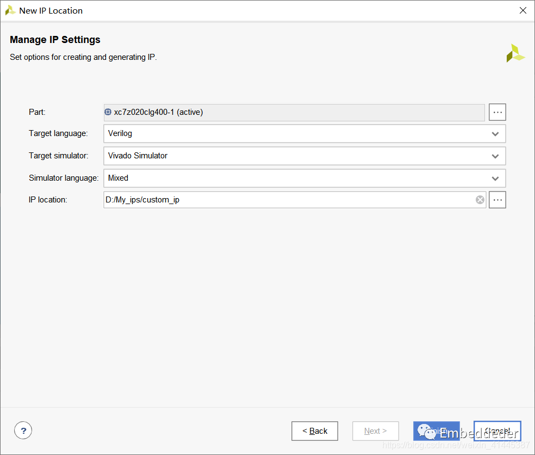
Task: Click the Part field text xc7z020clg400-1 (active)
Action: tap(158, 112)
